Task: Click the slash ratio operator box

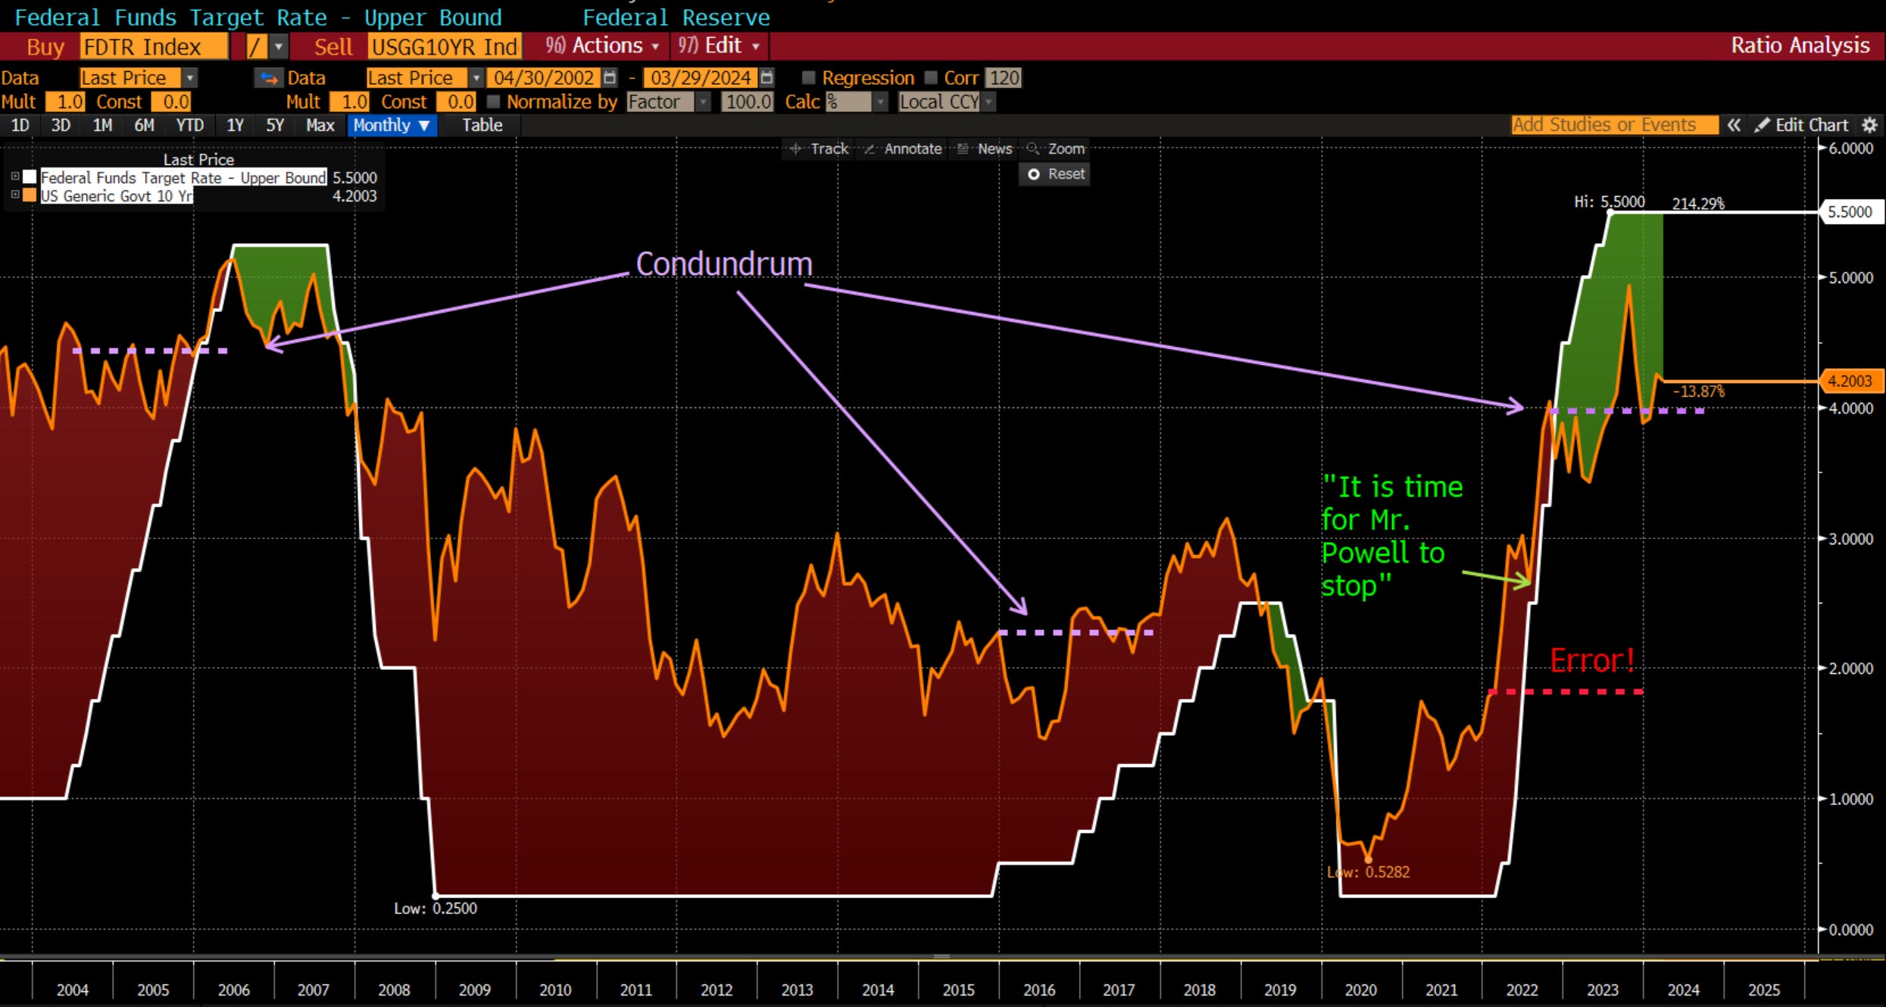Action: click(257, 47)
